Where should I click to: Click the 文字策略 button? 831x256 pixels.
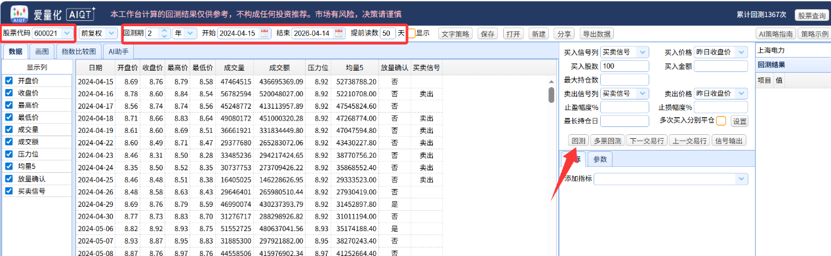(x=455, y=33)
